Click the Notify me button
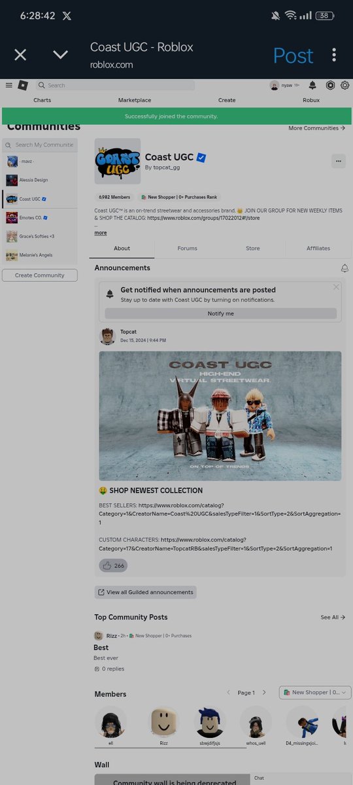This screenshot has width=353, height=785. (221, 313)
